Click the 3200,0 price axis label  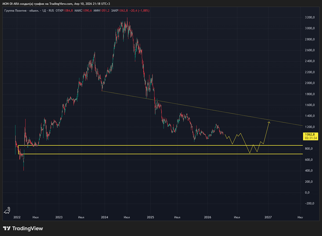click(x=310, y=17)
